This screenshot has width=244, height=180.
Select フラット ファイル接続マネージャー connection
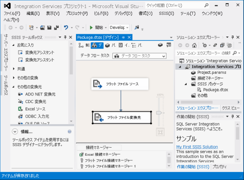106,160
